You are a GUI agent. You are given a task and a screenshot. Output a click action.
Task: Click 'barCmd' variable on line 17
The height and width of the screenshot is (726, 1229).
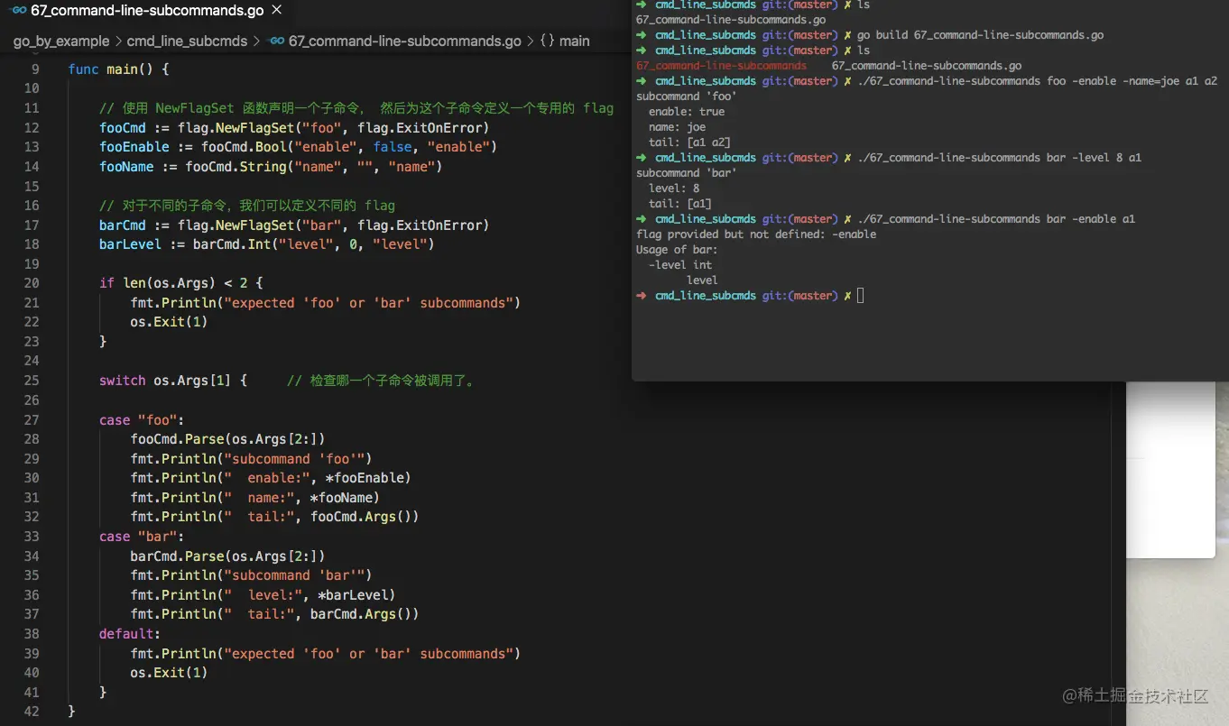point(123,225)
